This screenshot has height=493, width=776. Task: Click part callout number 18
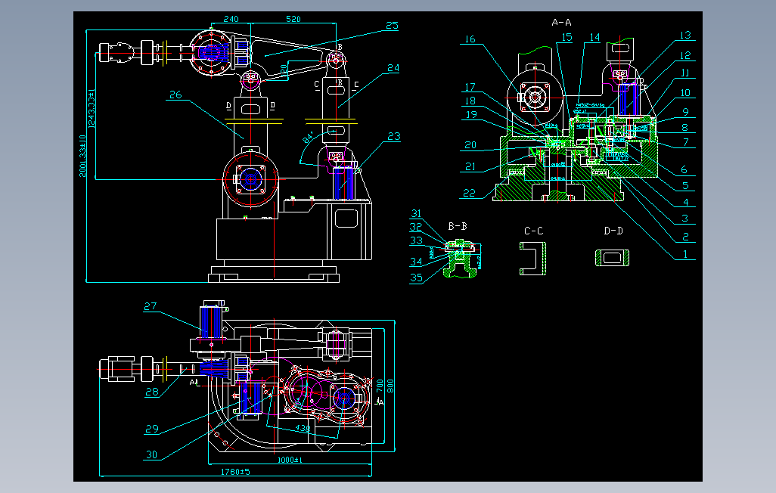point(470,101)
